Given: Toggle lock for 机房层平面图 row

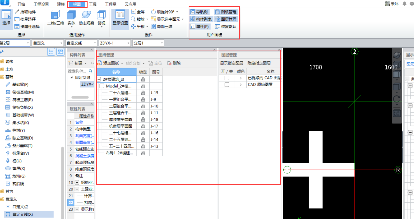Looking at the screenshot, I should pyautogui.click(x=143, y=126).
